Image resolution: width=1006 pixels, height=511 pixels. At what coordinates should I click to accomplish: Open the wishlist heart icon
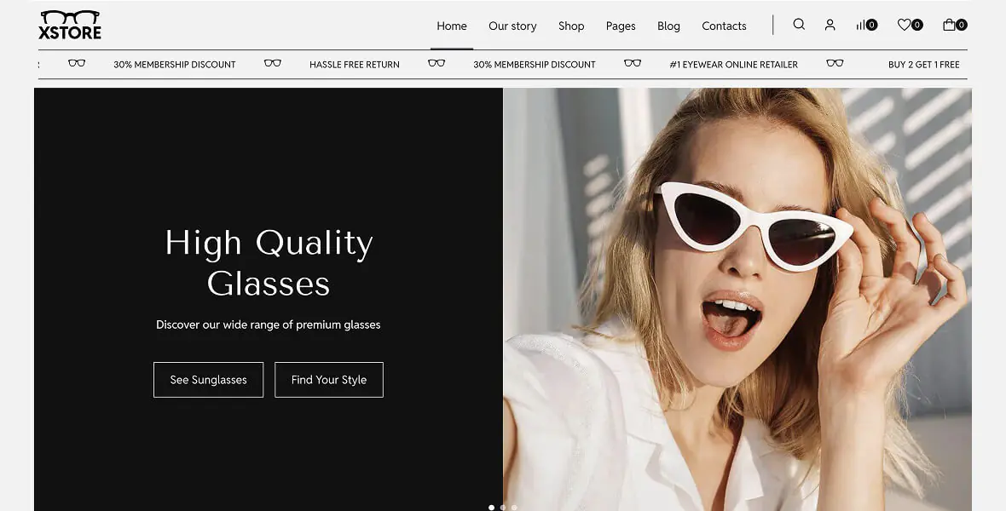point(905,25)
